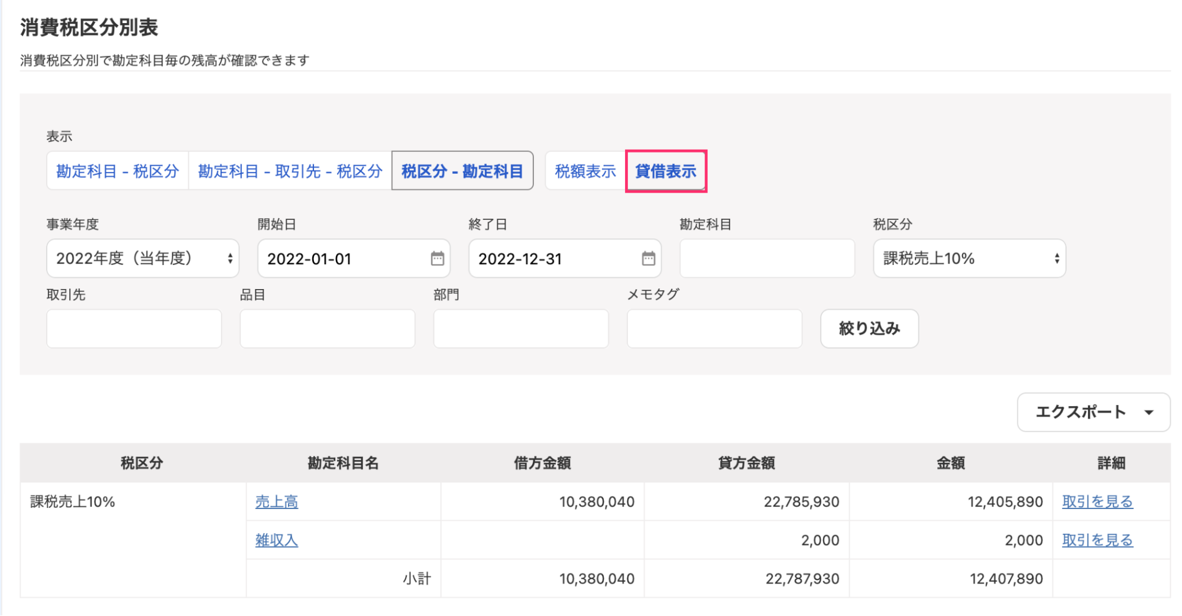Switch to 税額表示 display mode

point(585,171)
